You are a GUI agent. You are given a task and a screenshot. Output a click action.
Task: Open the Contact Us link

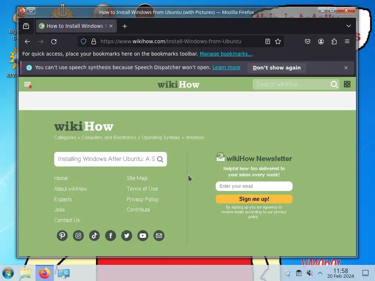point(67,220)
